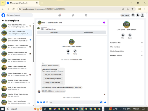
Task: Expand Media, files and links section
Action: [126, 51]
